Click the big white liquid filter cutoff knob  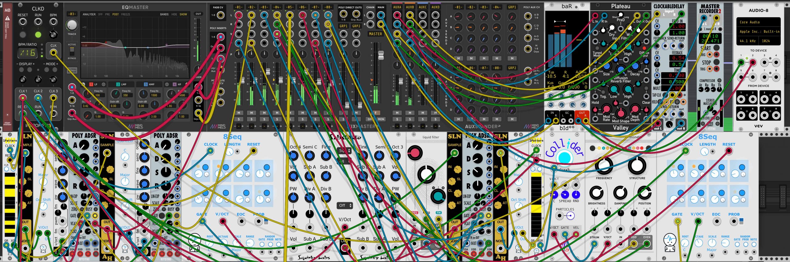[x=426, y=174]
